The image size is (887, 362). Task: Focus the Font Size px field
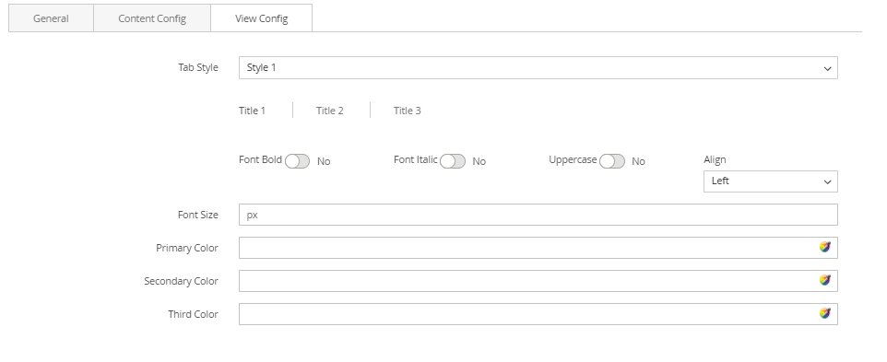point(538,215)
